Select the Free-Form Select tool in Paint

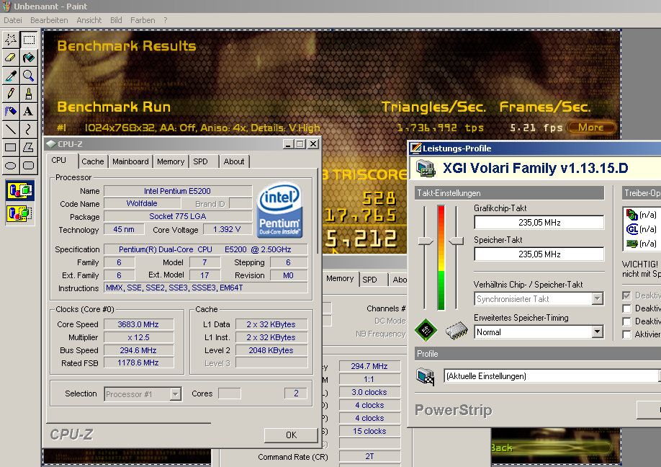tap(11, 40)
